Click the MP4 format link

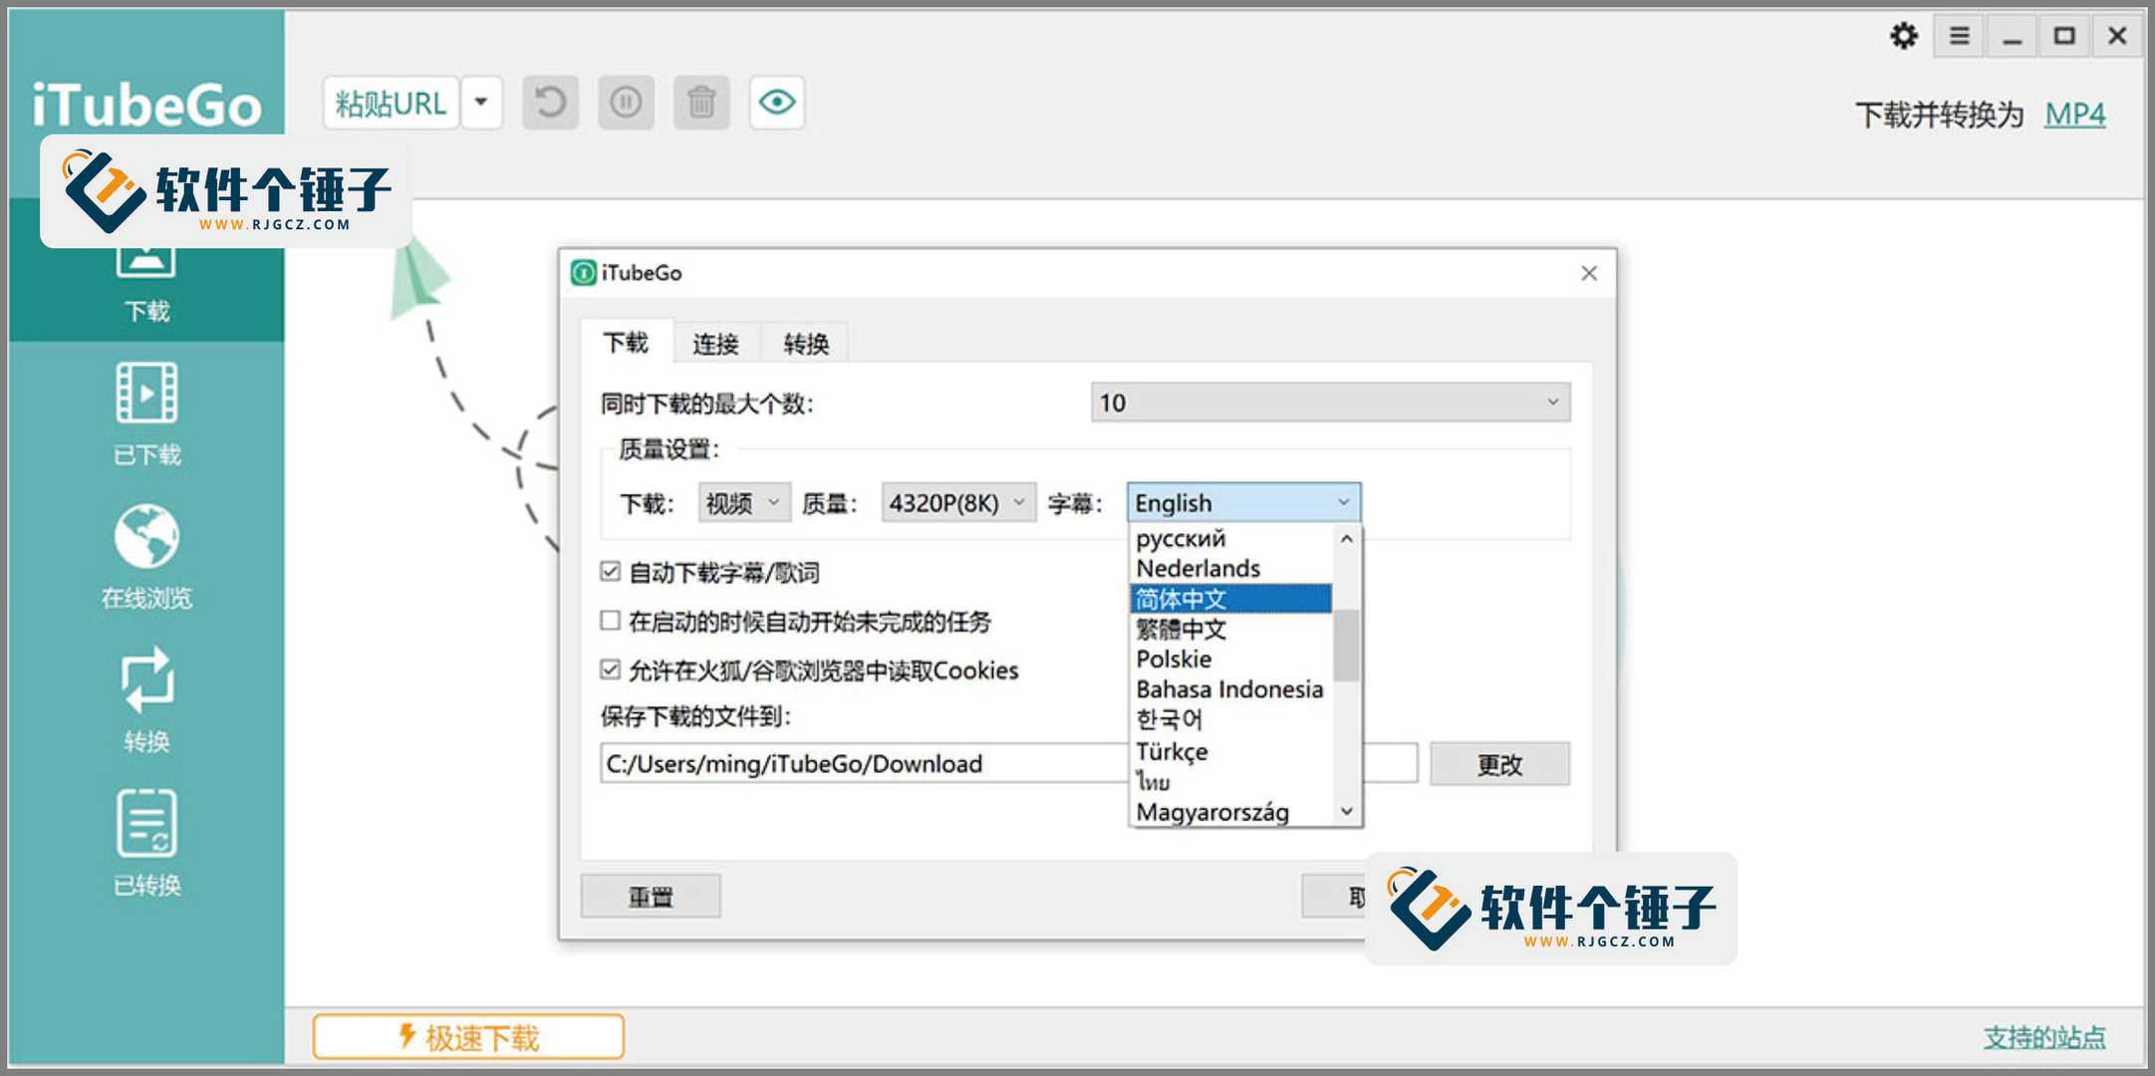[x=2075, y=115]
